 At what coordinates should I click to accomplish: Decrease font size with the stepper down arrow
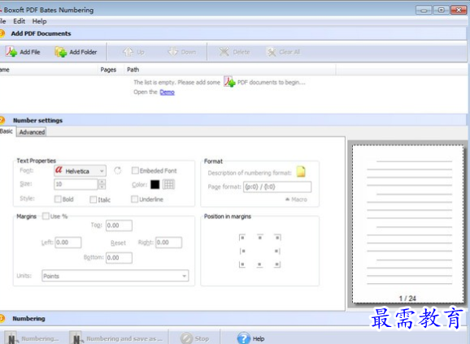pyautogui.click(x=102, y=187)
